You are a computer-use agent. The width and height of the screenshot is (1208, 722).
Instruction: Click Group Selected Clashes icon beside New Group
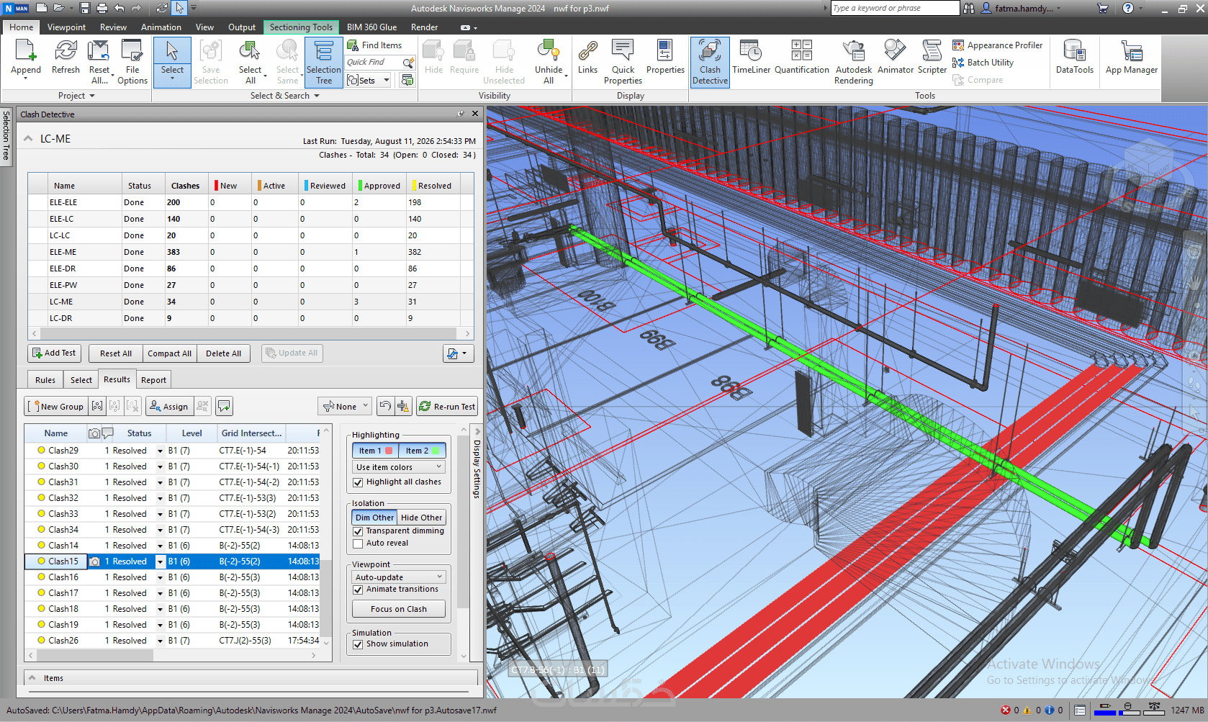(97, 407)
